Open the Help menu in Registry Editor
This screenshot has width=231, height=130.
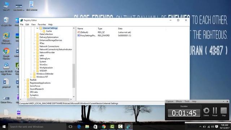click(x=50, y=25)
